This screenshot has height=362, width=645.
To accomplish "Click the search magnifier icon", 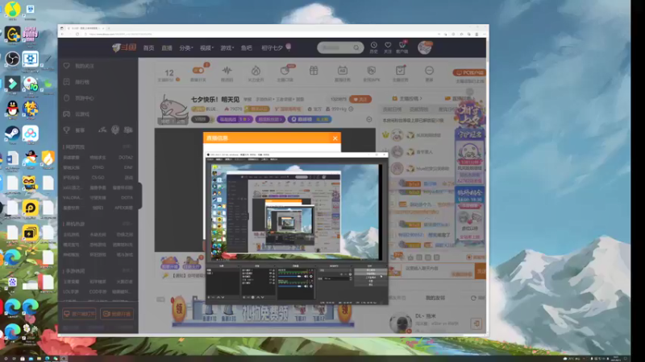I will point(356,47).
